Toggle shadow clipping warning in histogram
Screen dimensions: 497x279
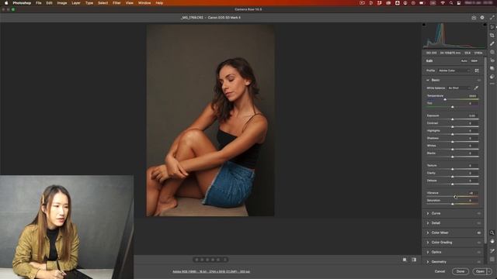(x=424, y=25)
